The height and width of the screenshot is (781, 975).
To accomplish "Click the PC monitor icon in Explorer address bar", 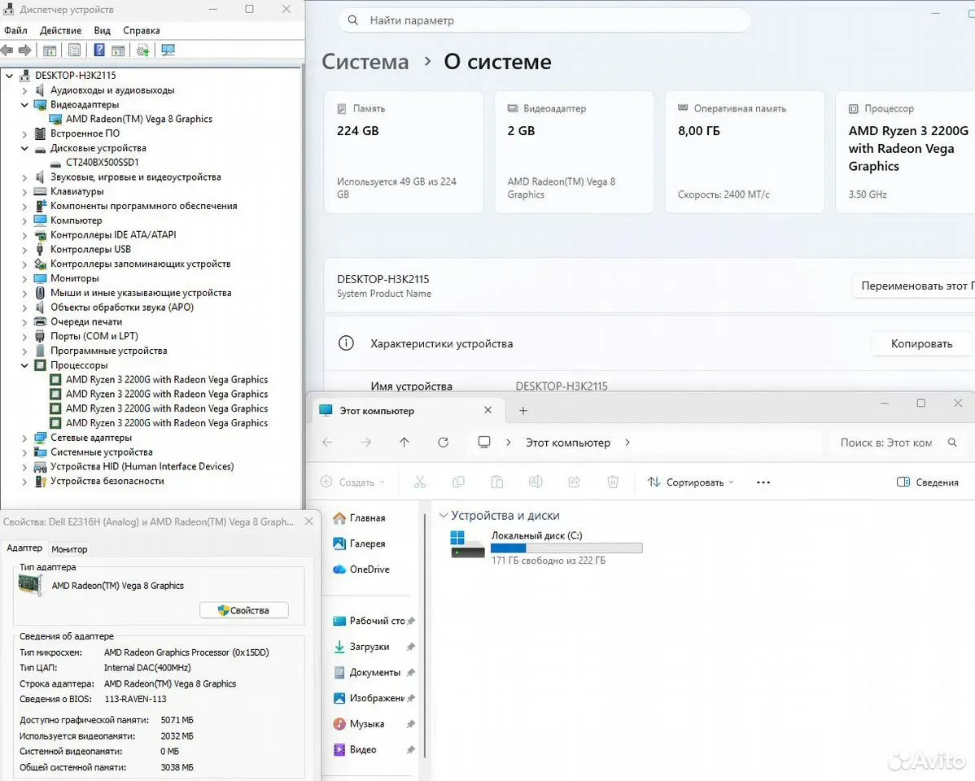I will click(483, 442).
